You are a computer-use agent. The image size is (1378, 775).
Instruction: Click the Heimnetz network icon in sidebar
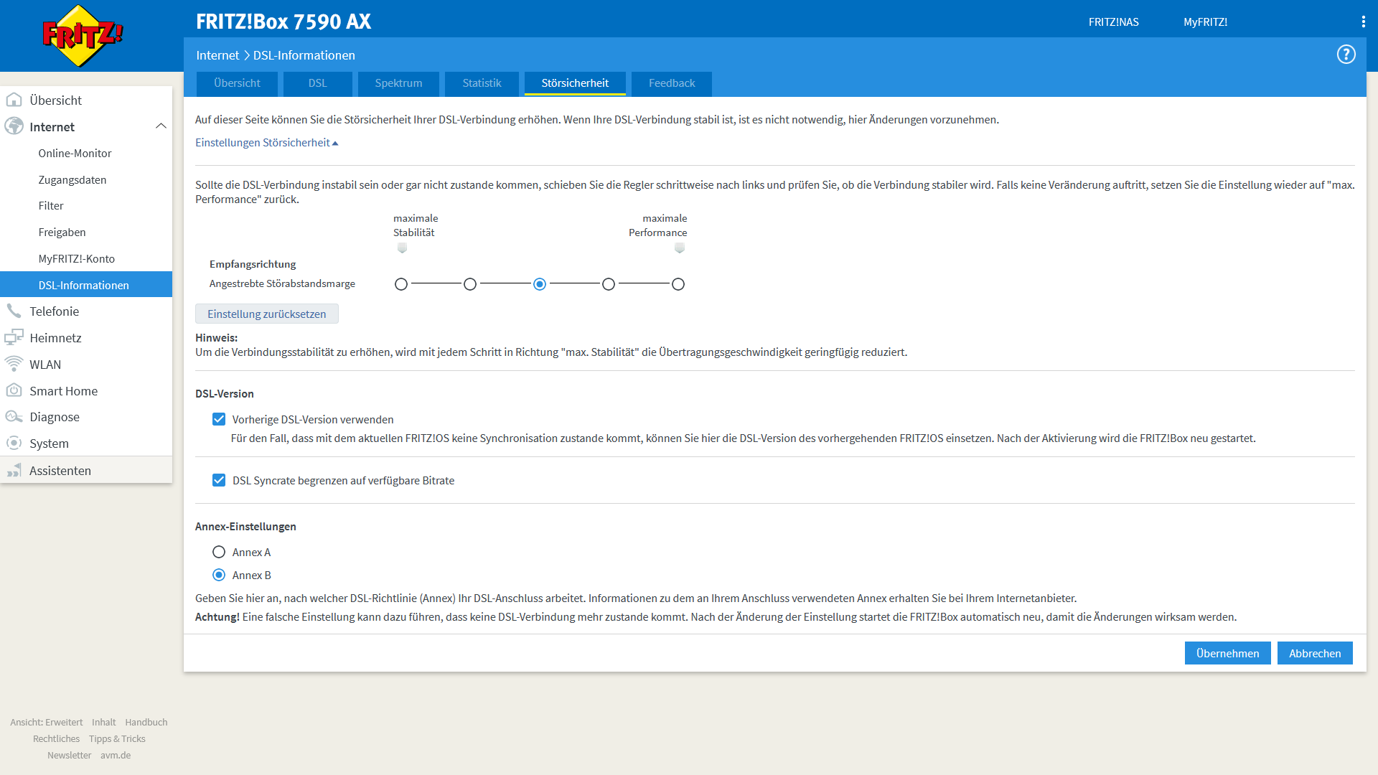click(14, 337)
